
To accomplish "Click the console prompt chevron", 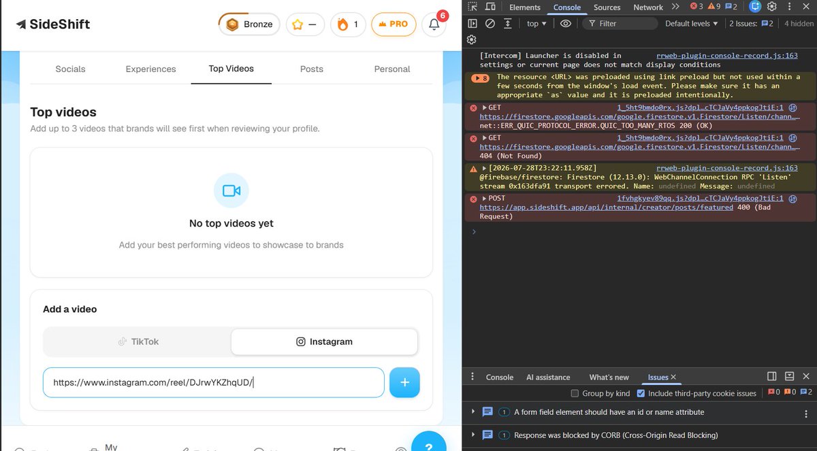I will 474,232.
